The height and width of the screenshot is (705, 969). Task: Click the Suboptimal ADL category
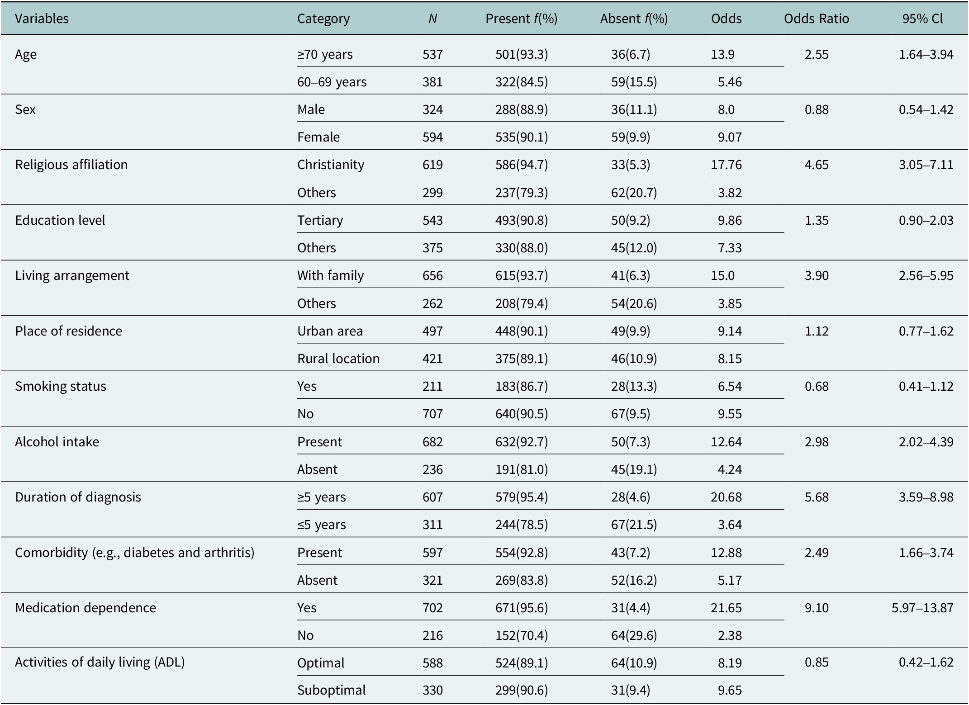pos(331,690)
